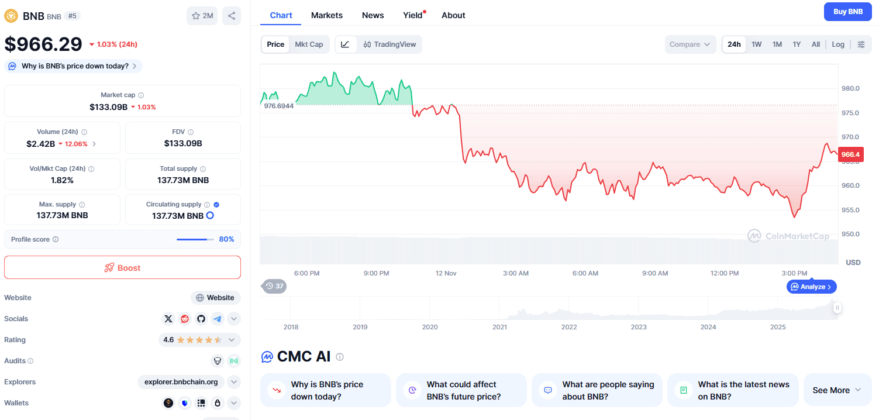This screenshot has height=420, width=879.
Task: Click the Analyze badge on the chart
Action: pos(812,287)
